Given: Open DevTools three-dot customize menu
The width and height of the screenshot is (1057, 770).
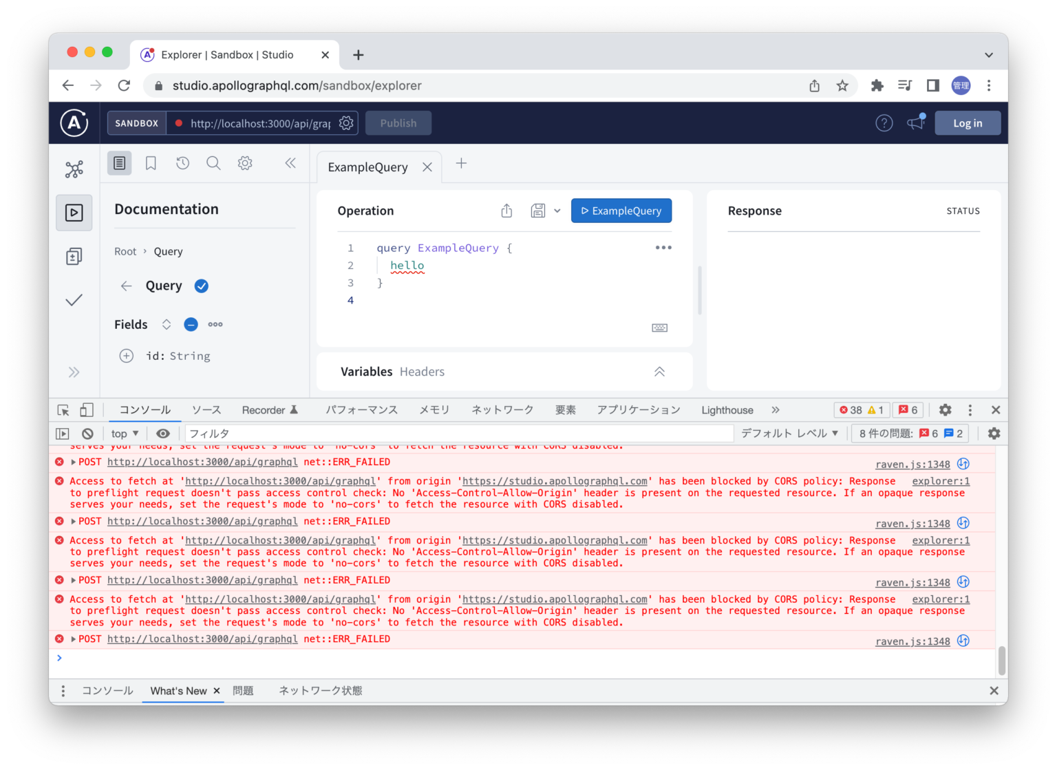Looking at the screenshot, I should (x=970, y=410).
